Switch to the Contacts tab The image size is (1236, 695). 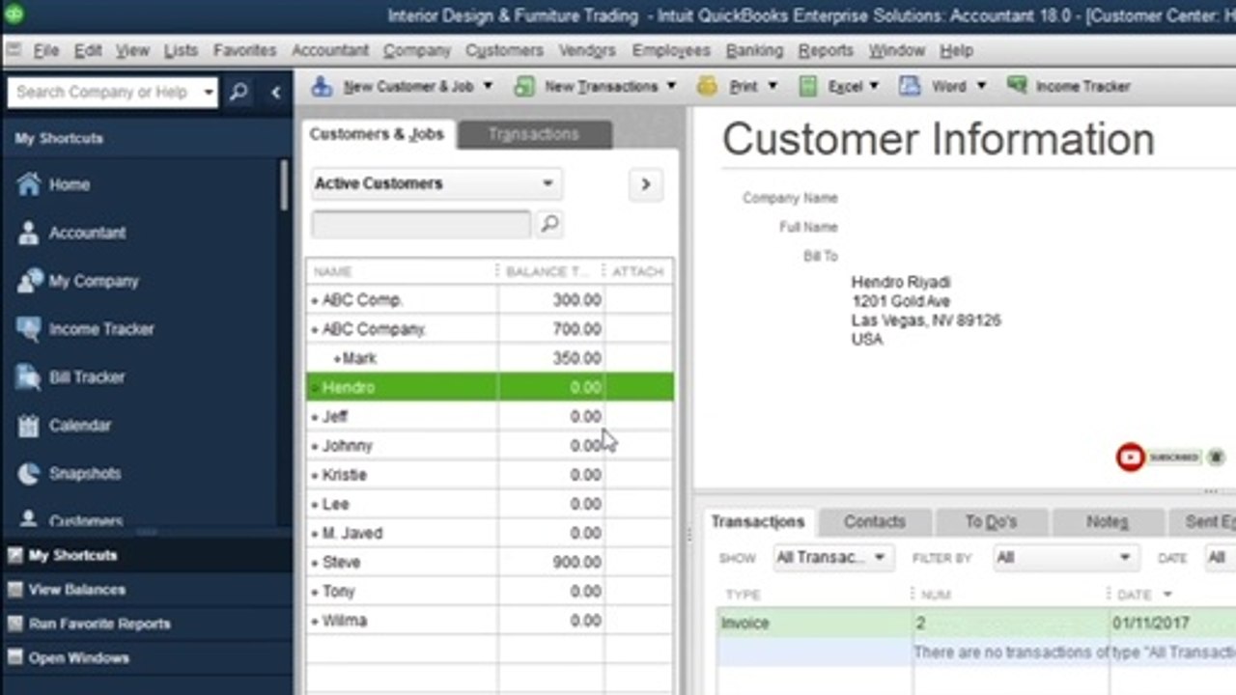pyautogui.click(x=875, y=521)
